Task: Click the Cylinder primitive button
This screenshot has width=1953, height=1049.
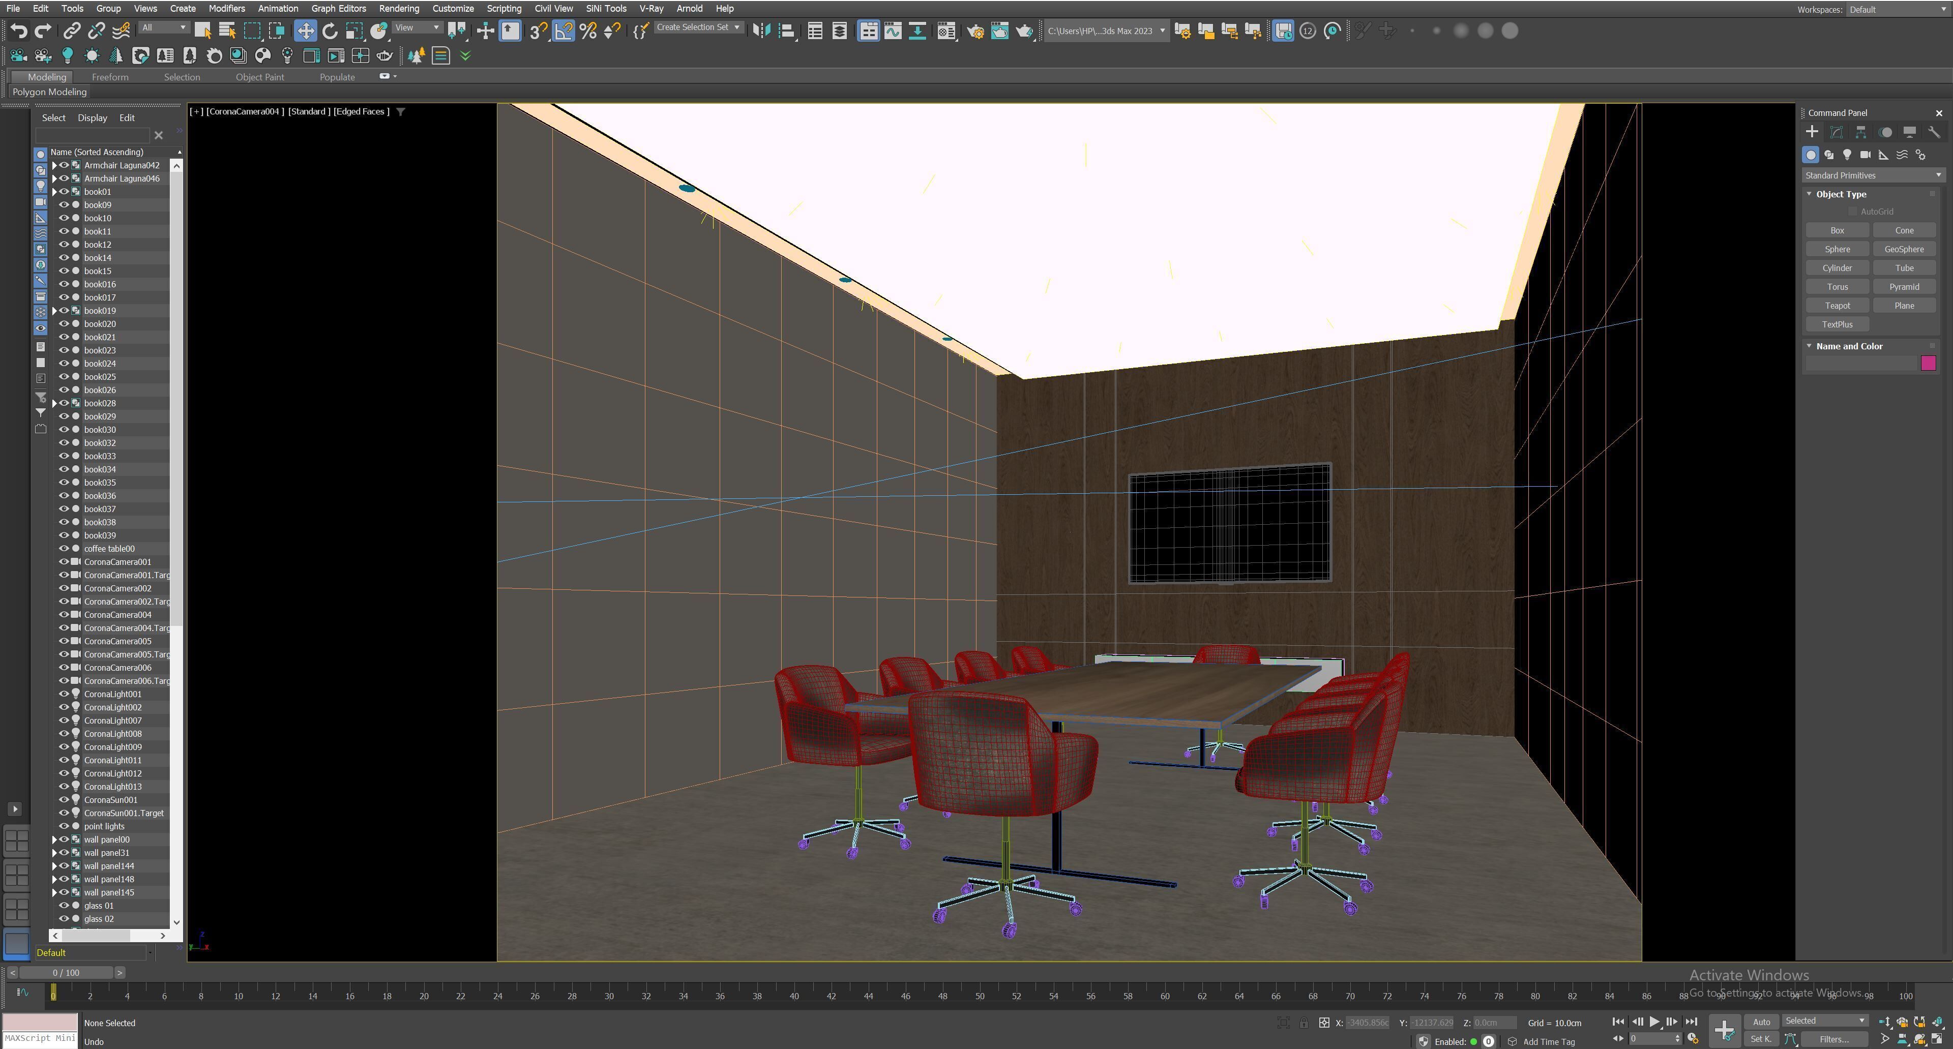Action: [1837, 267]
